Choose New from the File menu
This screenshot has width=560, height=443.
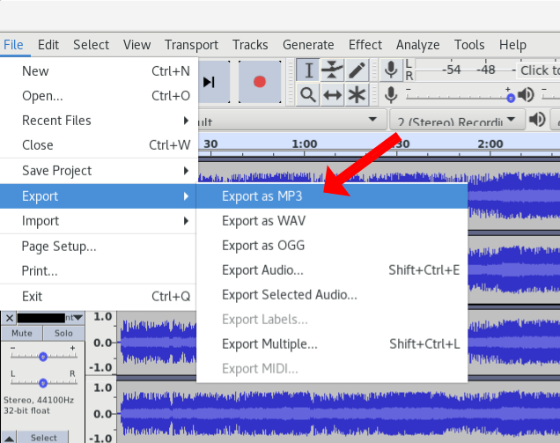click(x=99, y=71)
